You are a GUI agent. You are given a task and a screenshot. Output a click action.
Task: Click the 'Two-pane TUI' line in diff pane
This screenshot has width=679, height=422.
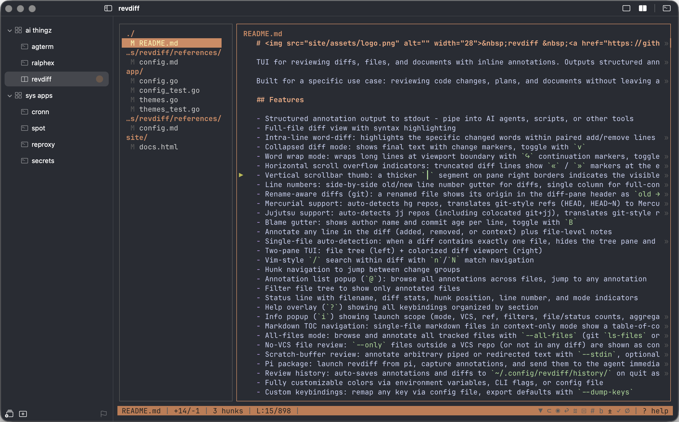pyautogui.click(x=399, y=251)
